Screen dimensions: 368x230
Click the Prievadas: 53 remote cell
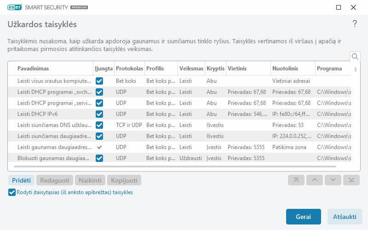click(288, 125)
